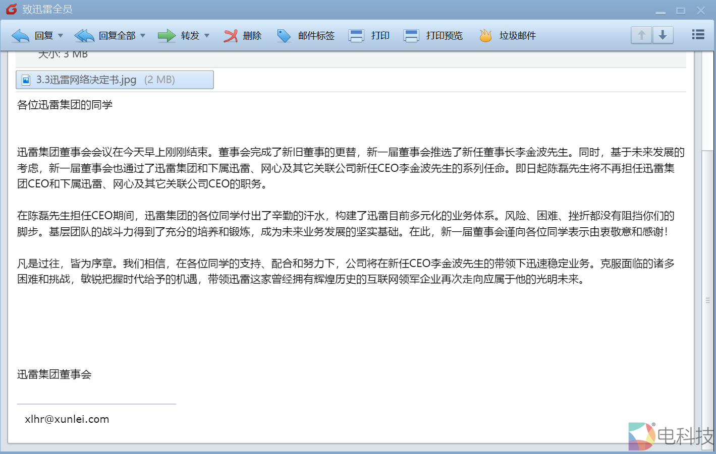Mark as junk mail (垃圾邮件) icon
The width and height of the screenshot is (716, 454).
coord(485,36)
